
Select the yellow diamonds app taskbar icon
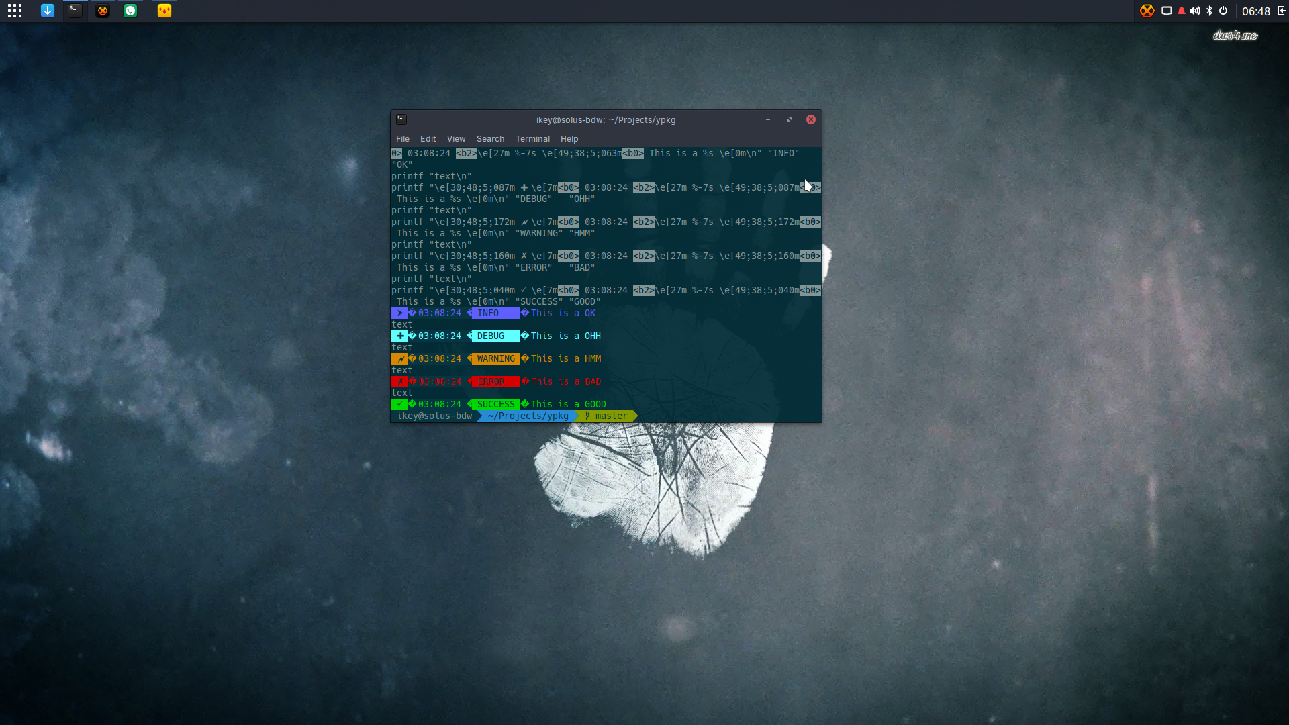coord(164,11)
